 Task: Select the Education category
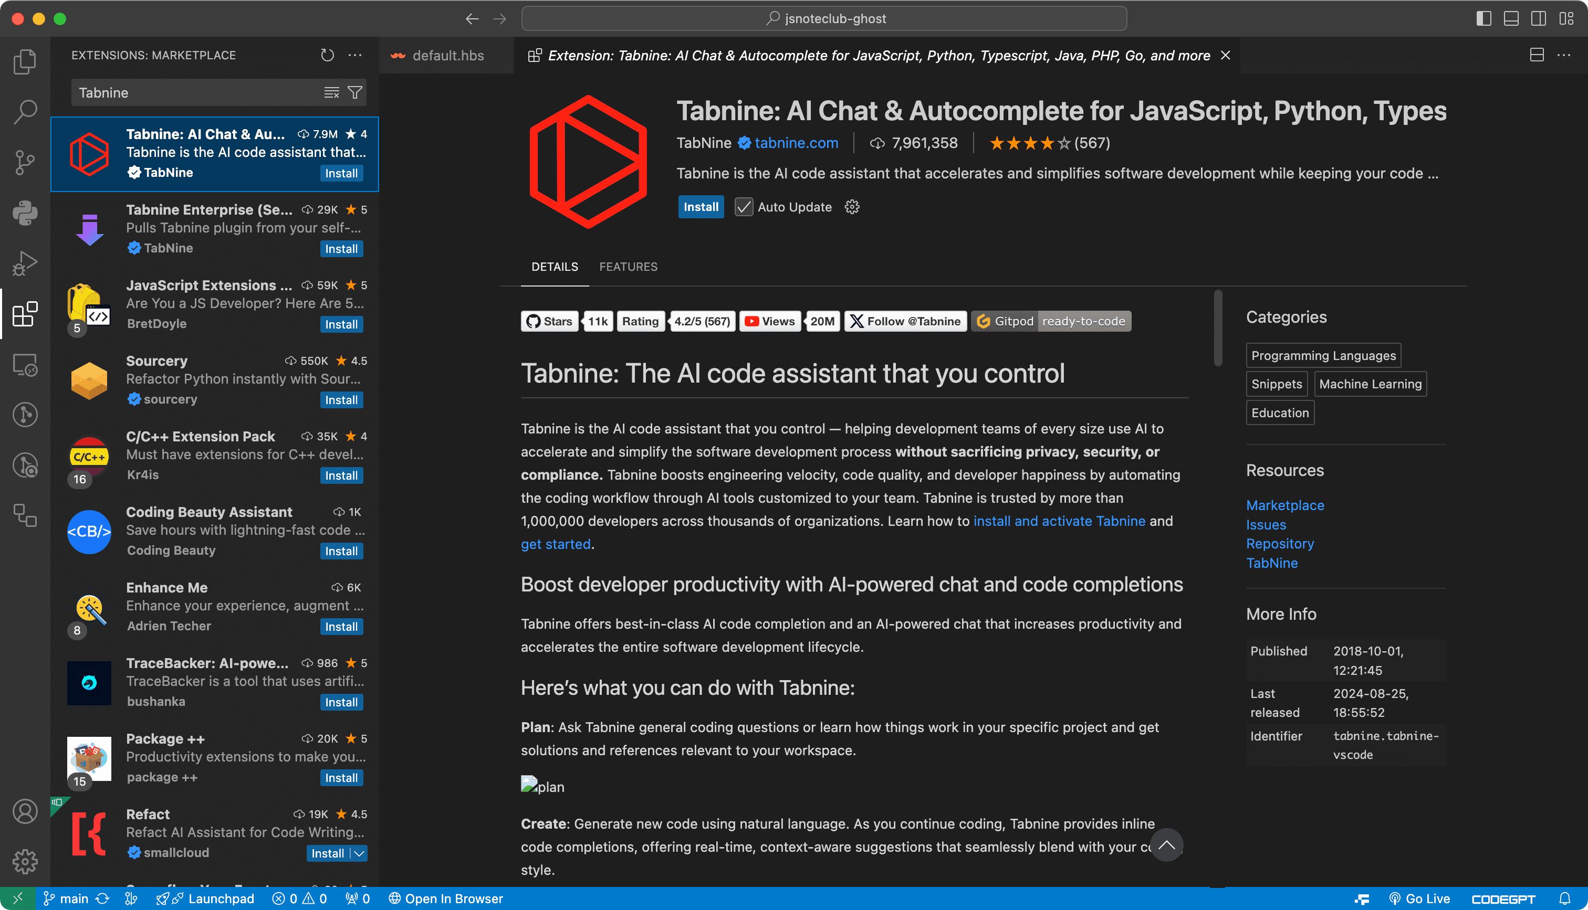pos(1280,412)
